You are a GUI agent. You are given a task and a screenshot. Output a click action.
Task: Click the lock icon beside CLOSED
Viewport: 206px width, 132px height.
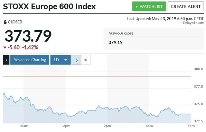(x=5, y=22)
